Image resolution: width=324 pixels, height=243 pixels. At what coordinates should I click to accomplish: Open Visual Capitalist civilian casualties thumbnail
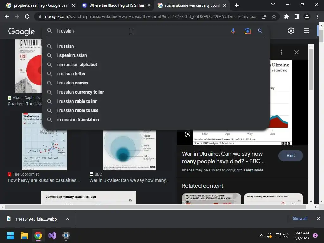click(x=28, y=66)
